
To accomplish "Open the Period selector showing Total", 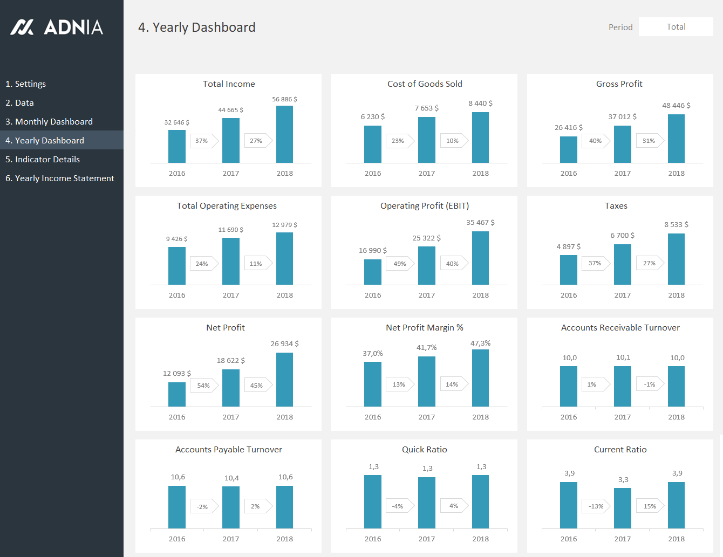I will pos(676,27).
